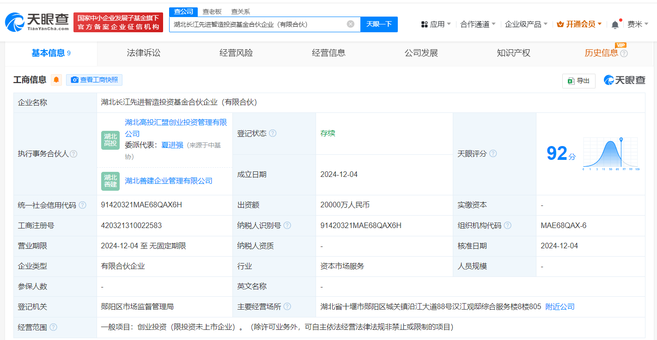This screenshot has width=657, height=340.
Task: Click the four-square grid icon beside 应用
Action: point(425,24)
